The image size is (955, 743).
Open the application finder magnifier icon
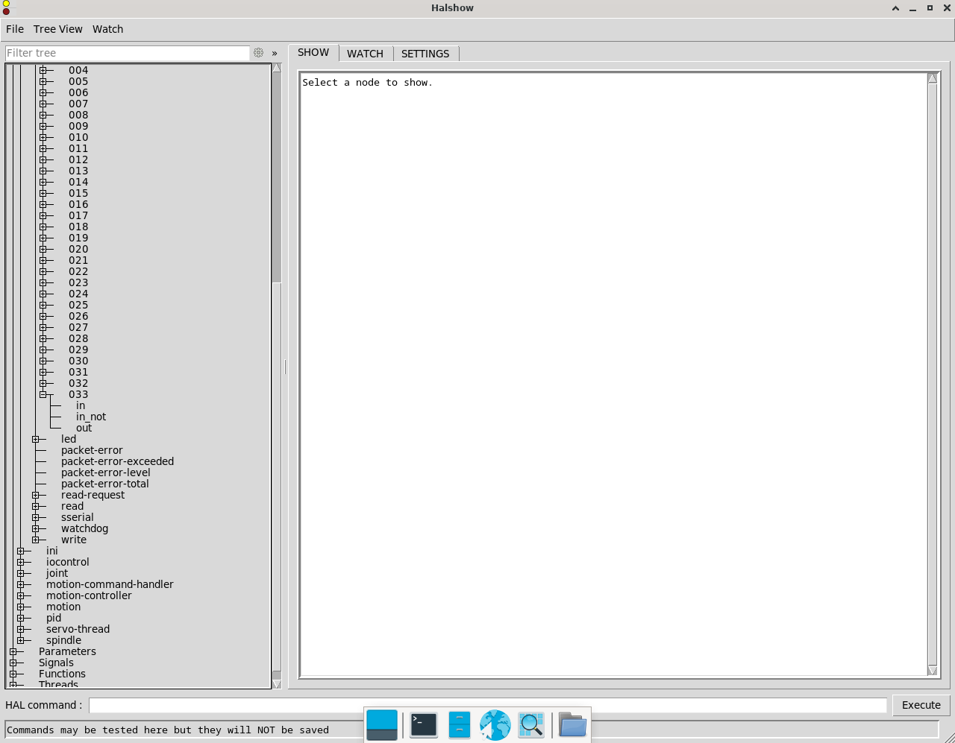[x=530, y=724]
